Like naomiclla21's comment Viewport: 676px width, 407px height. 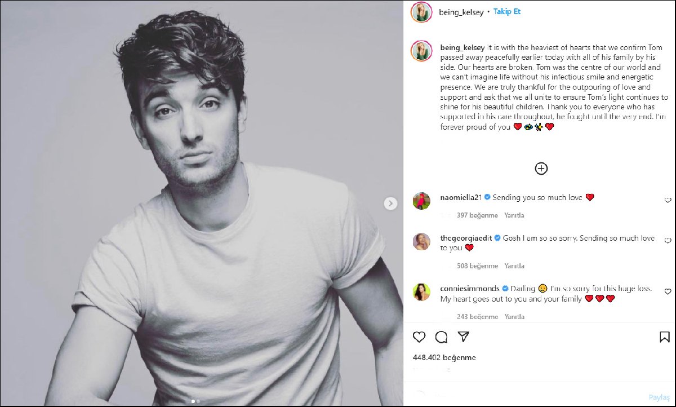click(668, 200)
